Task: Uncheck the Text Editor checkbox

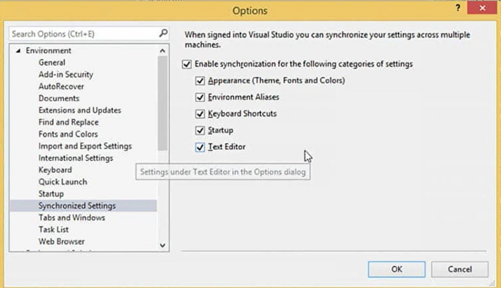Action: coord(200,147)
